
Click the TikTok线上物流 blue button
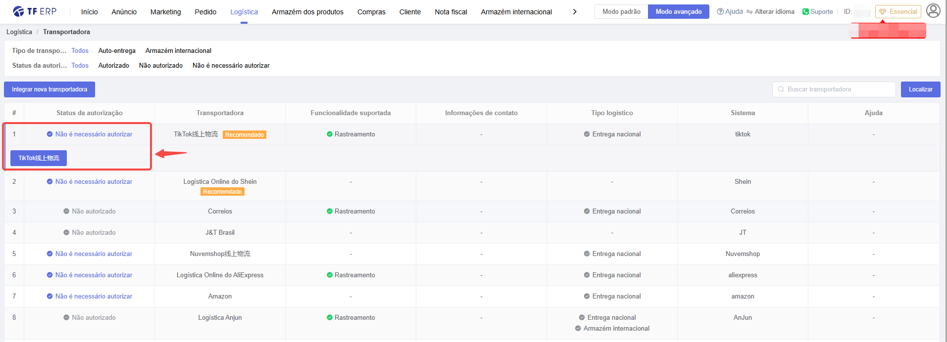39,158
